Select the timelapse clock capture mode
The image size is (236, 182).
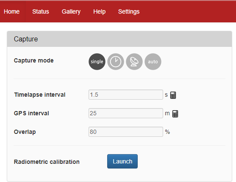pos(116,62)
